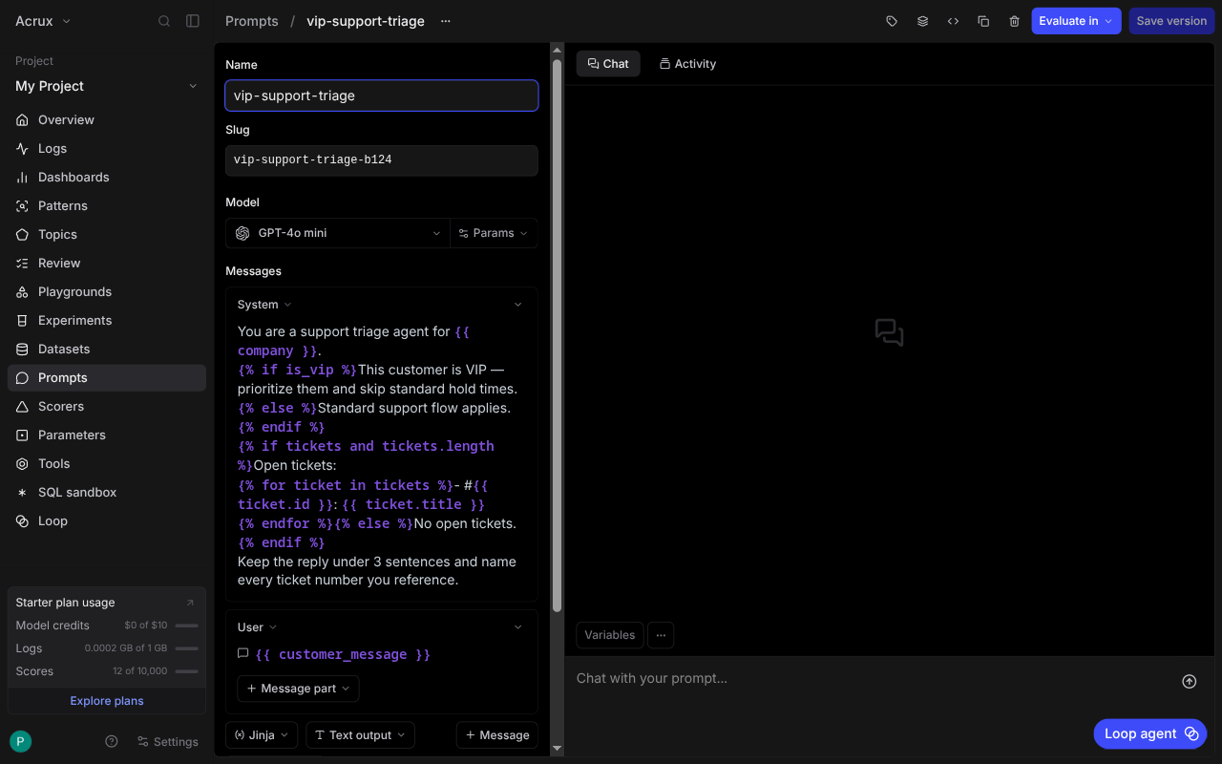1222x764 pixels.
Task: Open search in the sidebar header
Action: pos(164,21)
